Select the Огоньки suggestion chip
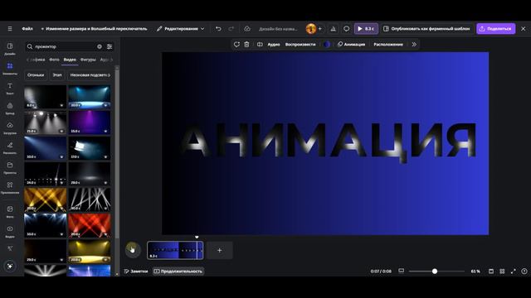Viewport: 531px width, 298px height. (x=36, y=75)
